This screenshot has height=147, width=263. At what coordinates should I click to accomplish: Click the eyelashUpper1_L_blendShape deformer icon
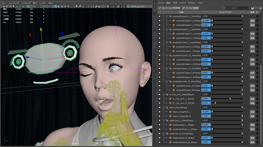(170, 16)
